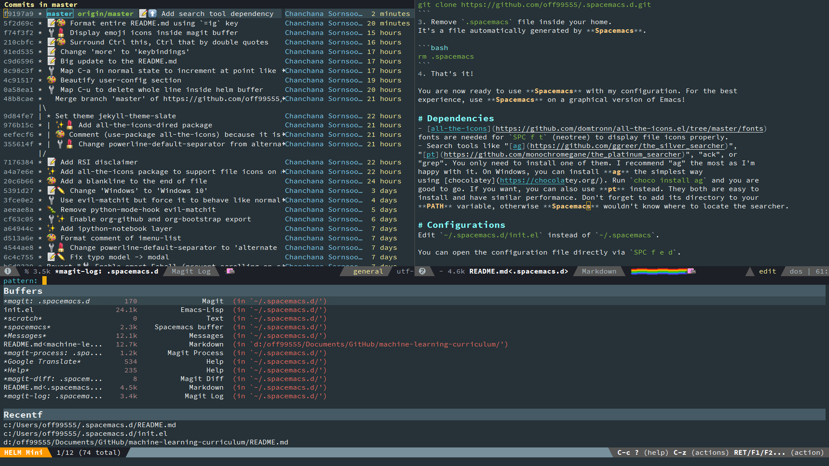This screenshot has height=466, width=829.
Task: Open the all-the-icons link in README
Action: pyautogui.click(x=459, y=129)
